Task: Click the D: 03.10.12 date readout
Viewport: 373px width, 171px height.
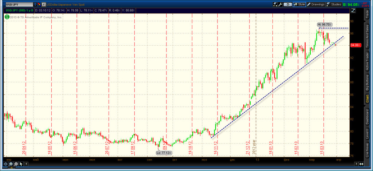Action: pyautogui.click(x=44, y=11)
